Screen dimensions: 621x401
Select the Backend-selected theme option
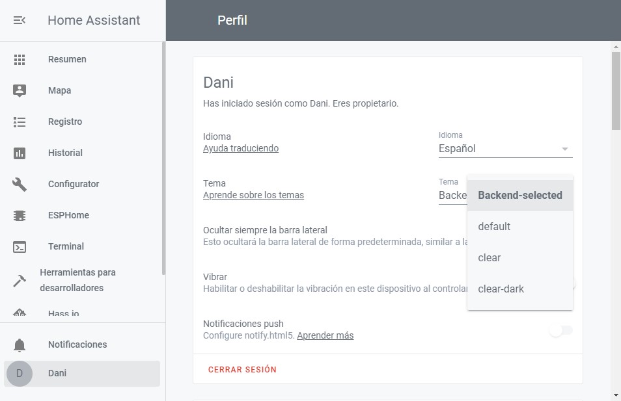(519, 195)
